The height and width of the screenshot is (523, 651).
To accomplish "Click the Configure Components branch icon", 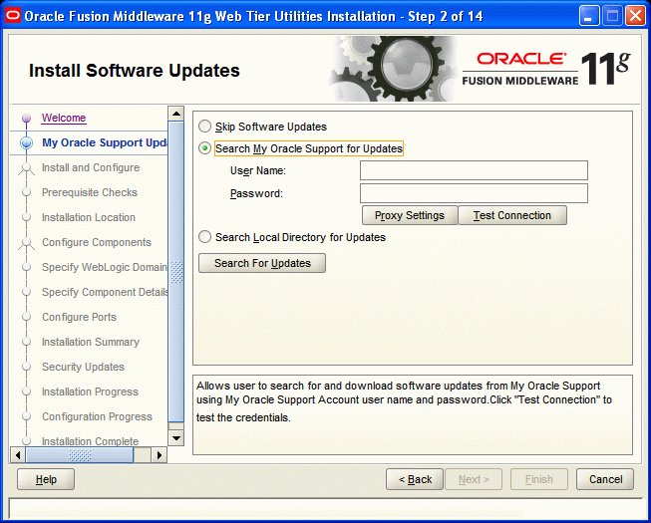I will [26, 243].
